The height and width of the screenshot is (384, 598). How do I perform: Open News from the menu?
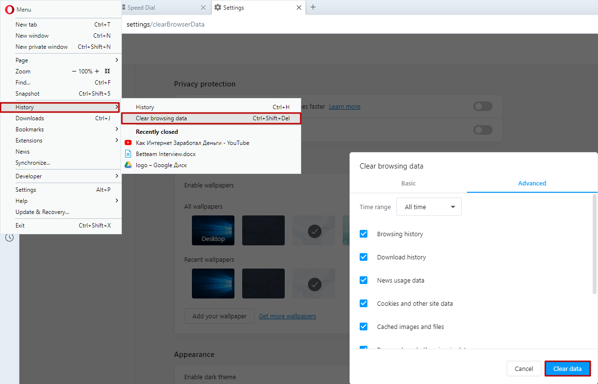click(x=60, y=152)
